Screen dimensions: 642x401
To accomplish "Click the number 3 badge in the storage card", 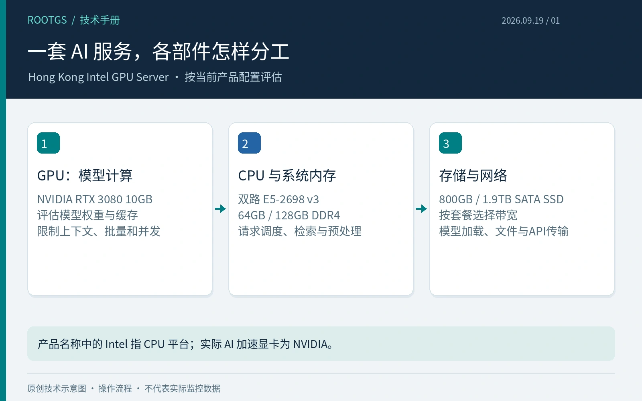I will click(x=450, y=143).
